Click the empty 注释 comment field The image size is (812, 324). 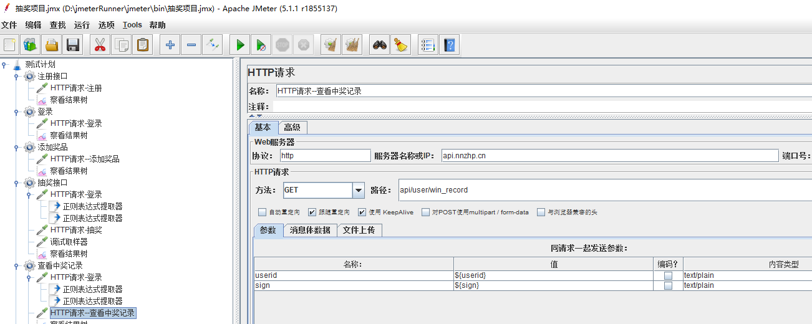click(543, 107)
